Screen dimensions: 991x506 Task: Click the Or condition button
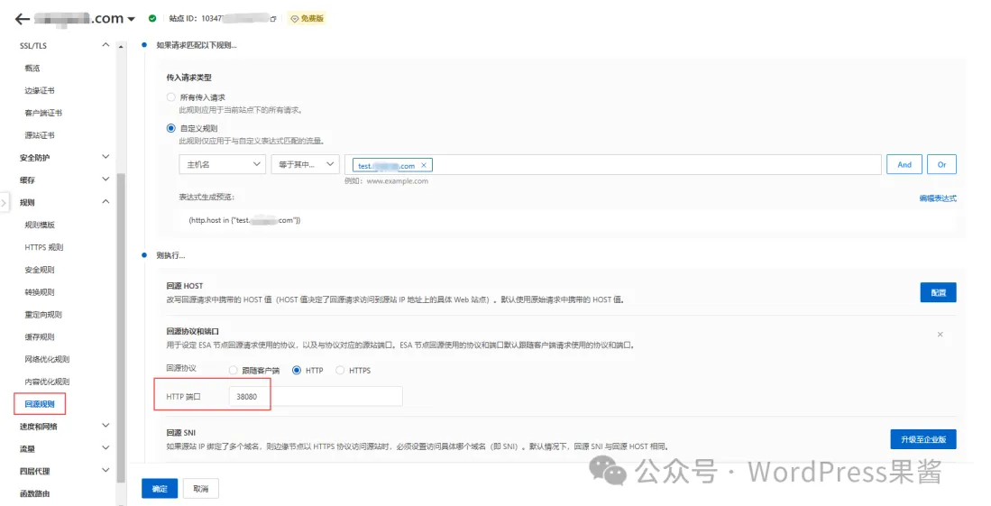coord(941,164)
